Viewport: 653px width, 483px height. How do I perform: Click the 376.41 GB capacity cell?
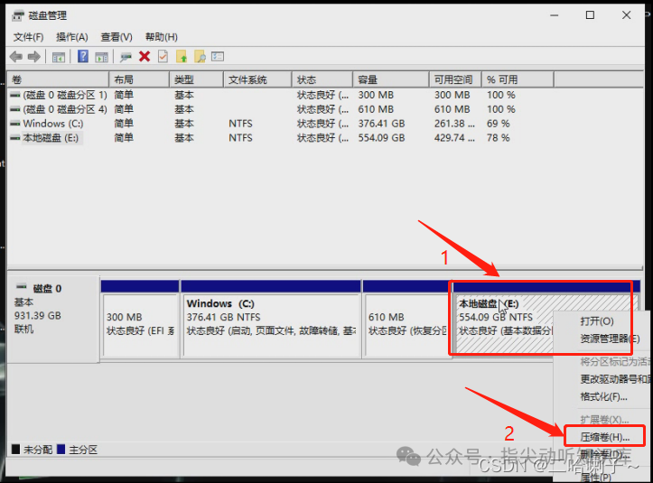pyautogui.click(x=381, y=124)
